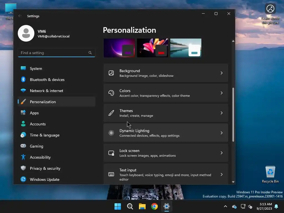Click the scrollbar down arrow

click(x=233, y=182)
